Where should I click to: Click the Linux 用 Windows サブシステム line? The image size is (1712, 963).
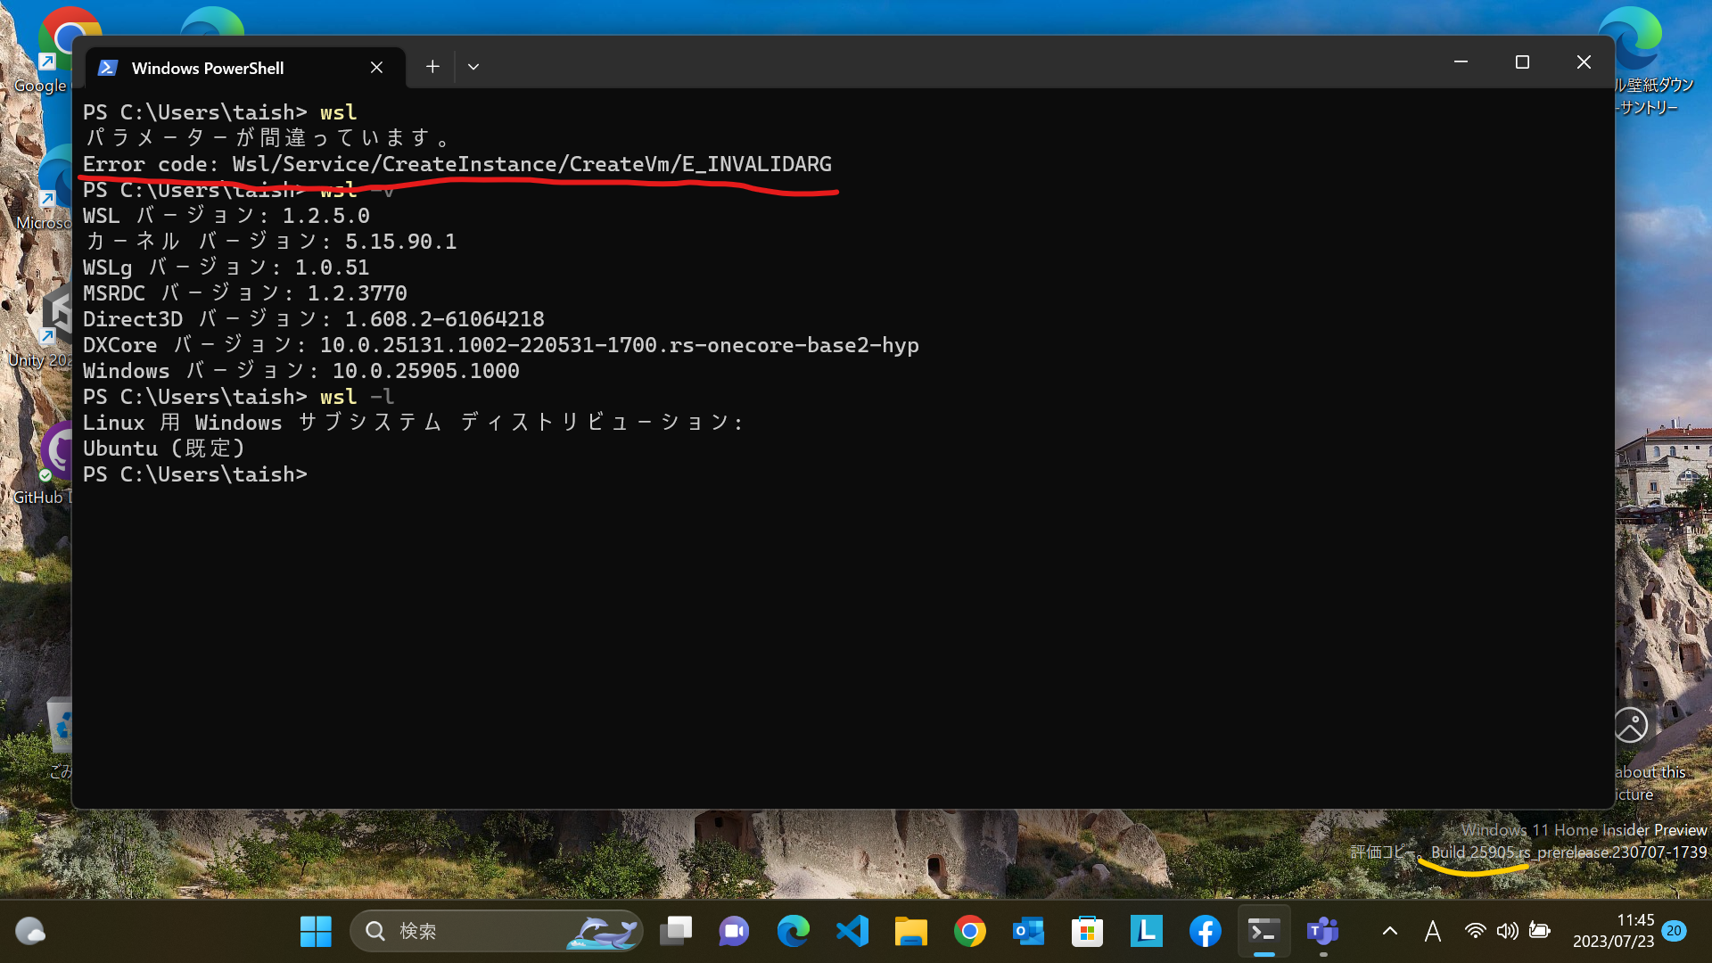coord(414,423)
